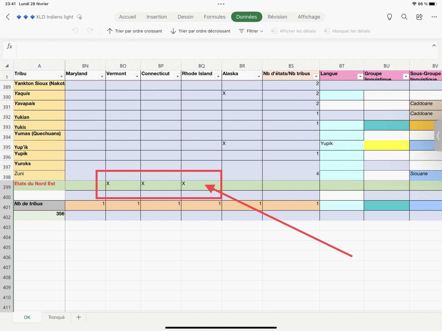Open filter arrow for Maryland column

(x=102, y=76)
